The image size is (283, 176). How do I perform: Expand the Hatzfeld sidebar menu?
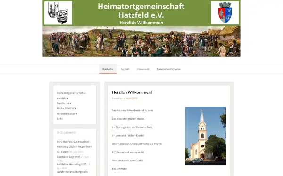pos(62,98)
